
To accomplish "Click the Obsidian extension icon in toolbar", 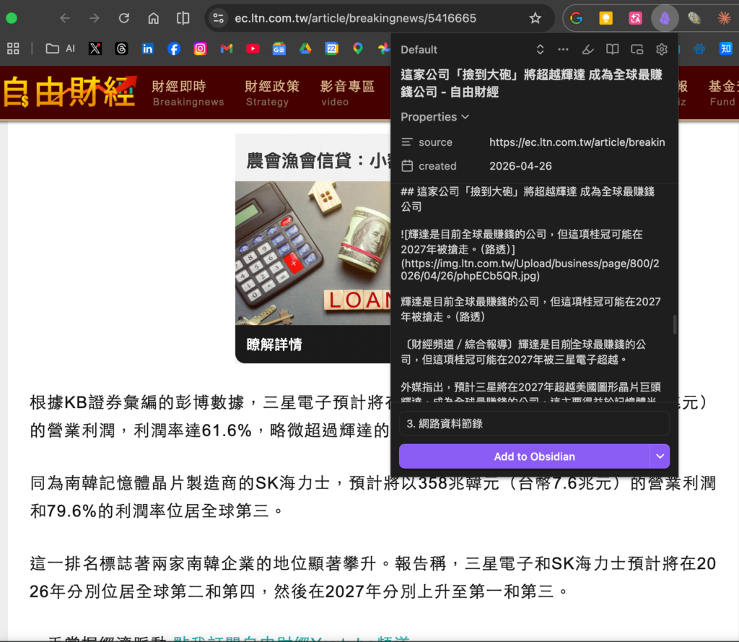I will pyautogui.click(x=665, y=19).
